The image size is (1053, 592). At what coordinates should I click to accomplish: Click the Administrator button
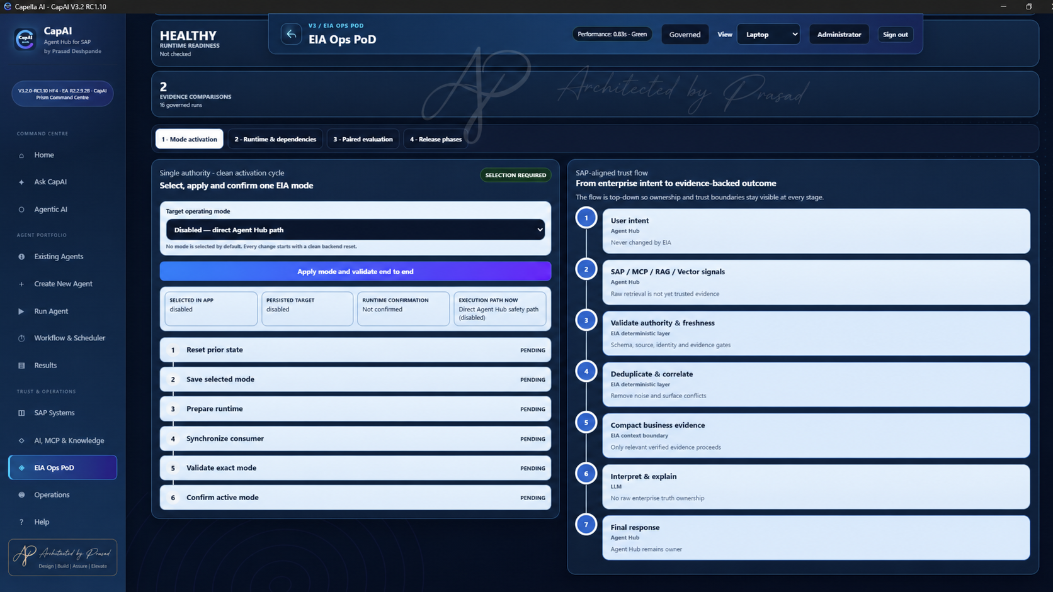point(839,35)
